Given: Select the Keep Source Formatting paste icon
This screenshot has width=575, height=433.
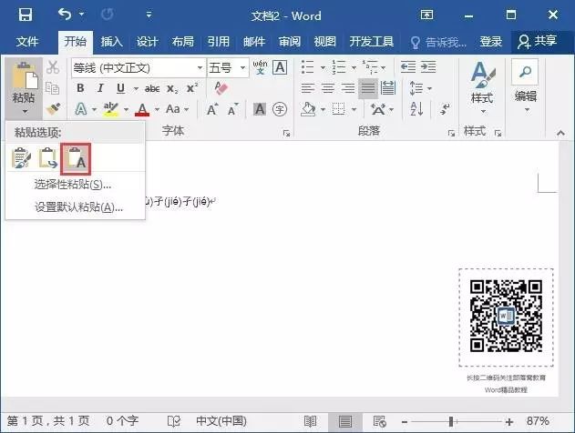Looking at the screenshot, I should tap(22, 159).
